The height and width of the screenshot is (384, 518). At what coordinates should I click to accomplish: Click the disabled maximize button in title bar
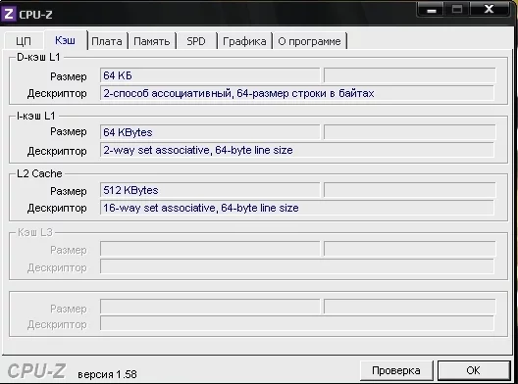click(x=457, y=9)
